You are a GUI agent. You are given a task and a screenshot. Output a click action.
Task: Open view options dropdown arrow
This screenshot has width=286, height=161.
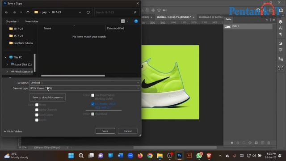(127, 21)
